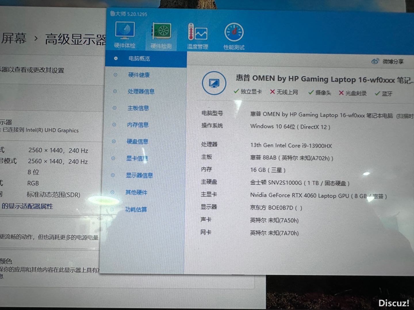Viewport: 414px width, 310px height.
Task: Click the 处理器 label
Action: click(x=209, y=144)
